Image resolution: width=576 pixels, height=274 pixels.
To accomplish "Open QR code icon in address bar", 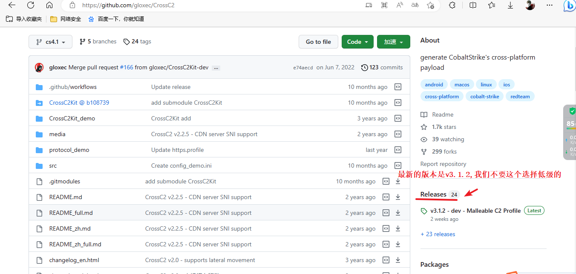I will pyautogui.click(x=384, y=5).
